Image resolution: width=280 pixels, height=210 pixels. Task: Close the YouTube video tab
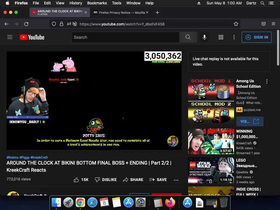86,12
